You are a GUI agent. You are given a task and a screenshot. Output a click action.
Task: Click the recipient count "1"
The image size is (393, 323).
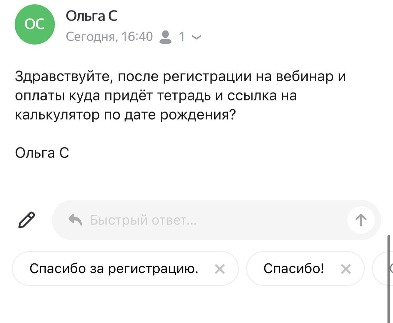(x=182, y=37)
